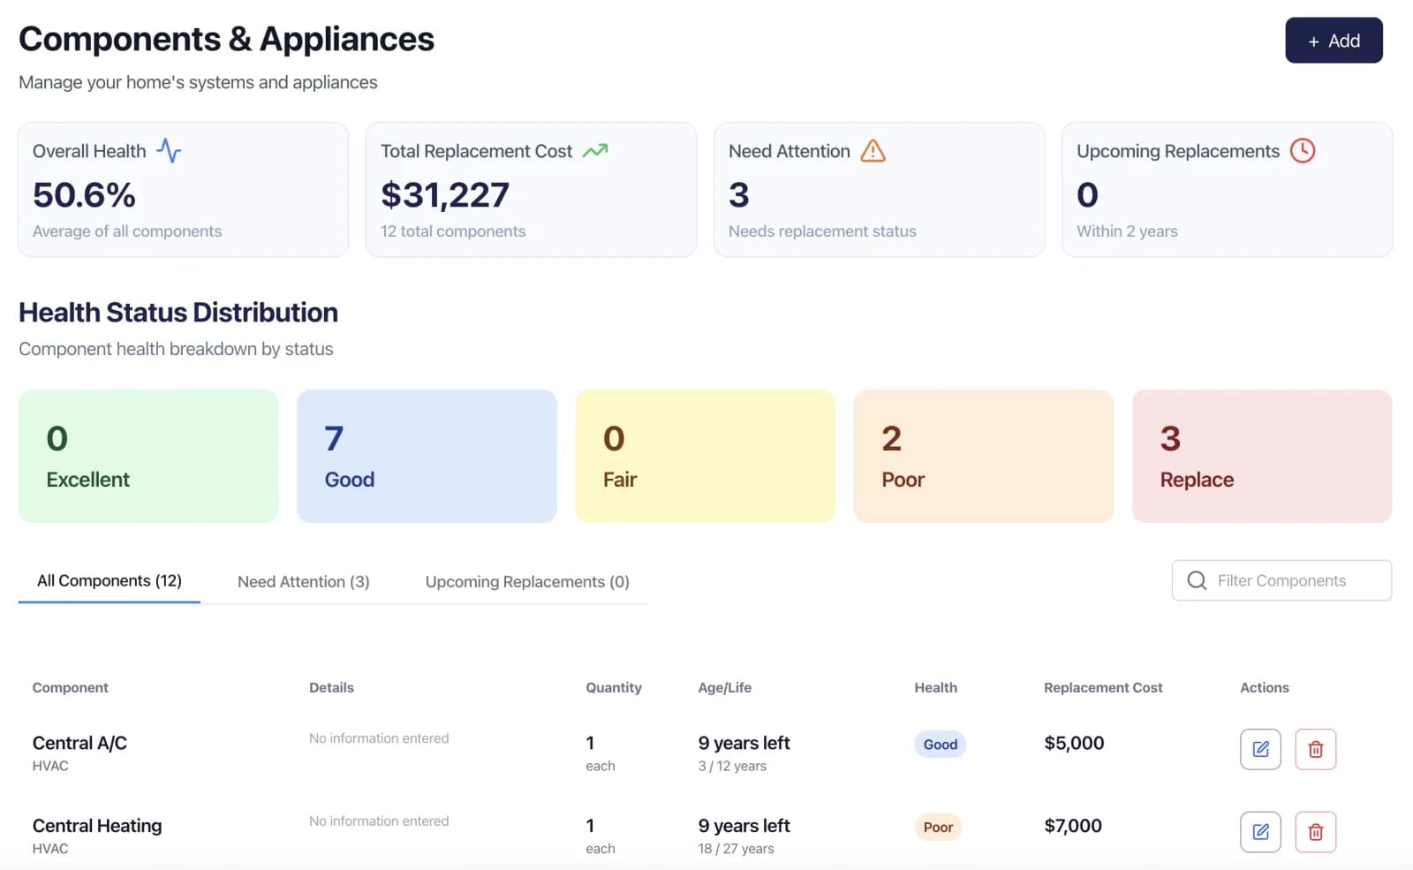
Task: Click the '3 / 12 years' age text
Action: pos(732,766)
